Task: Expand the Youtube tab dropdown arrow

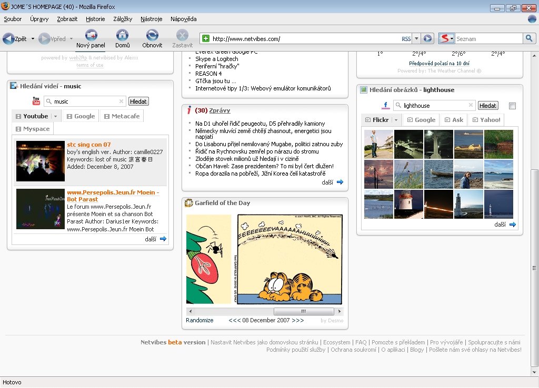Action: tap(56, 116)
